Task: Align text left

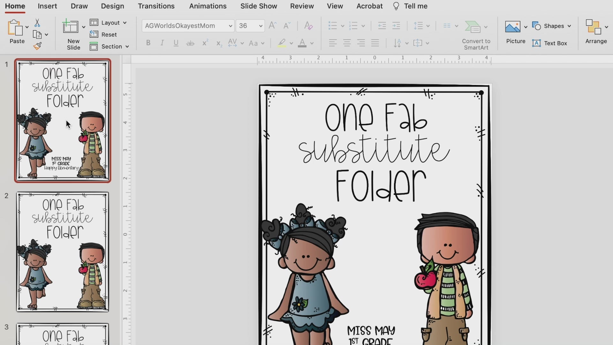Action: click(333, 43)
